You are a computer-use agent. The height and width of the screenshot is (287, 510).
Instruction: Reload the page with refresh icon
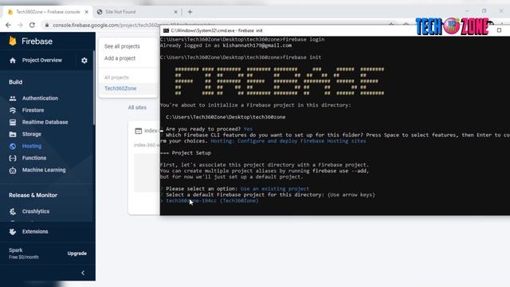tap(32, 25)
